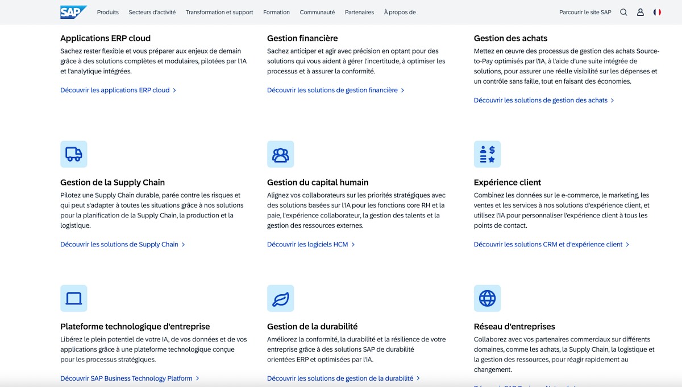Select the people icon above Gestion du capital humain

[x=280, y=154]
